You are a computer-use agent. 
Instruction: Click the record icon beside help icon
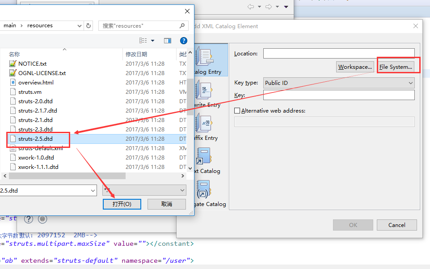[x=42, y=219]
